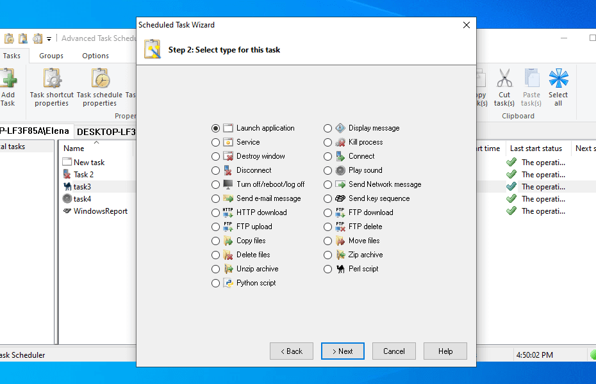
Task: Select Kill process radio button
Action: [x=327, y=142]
